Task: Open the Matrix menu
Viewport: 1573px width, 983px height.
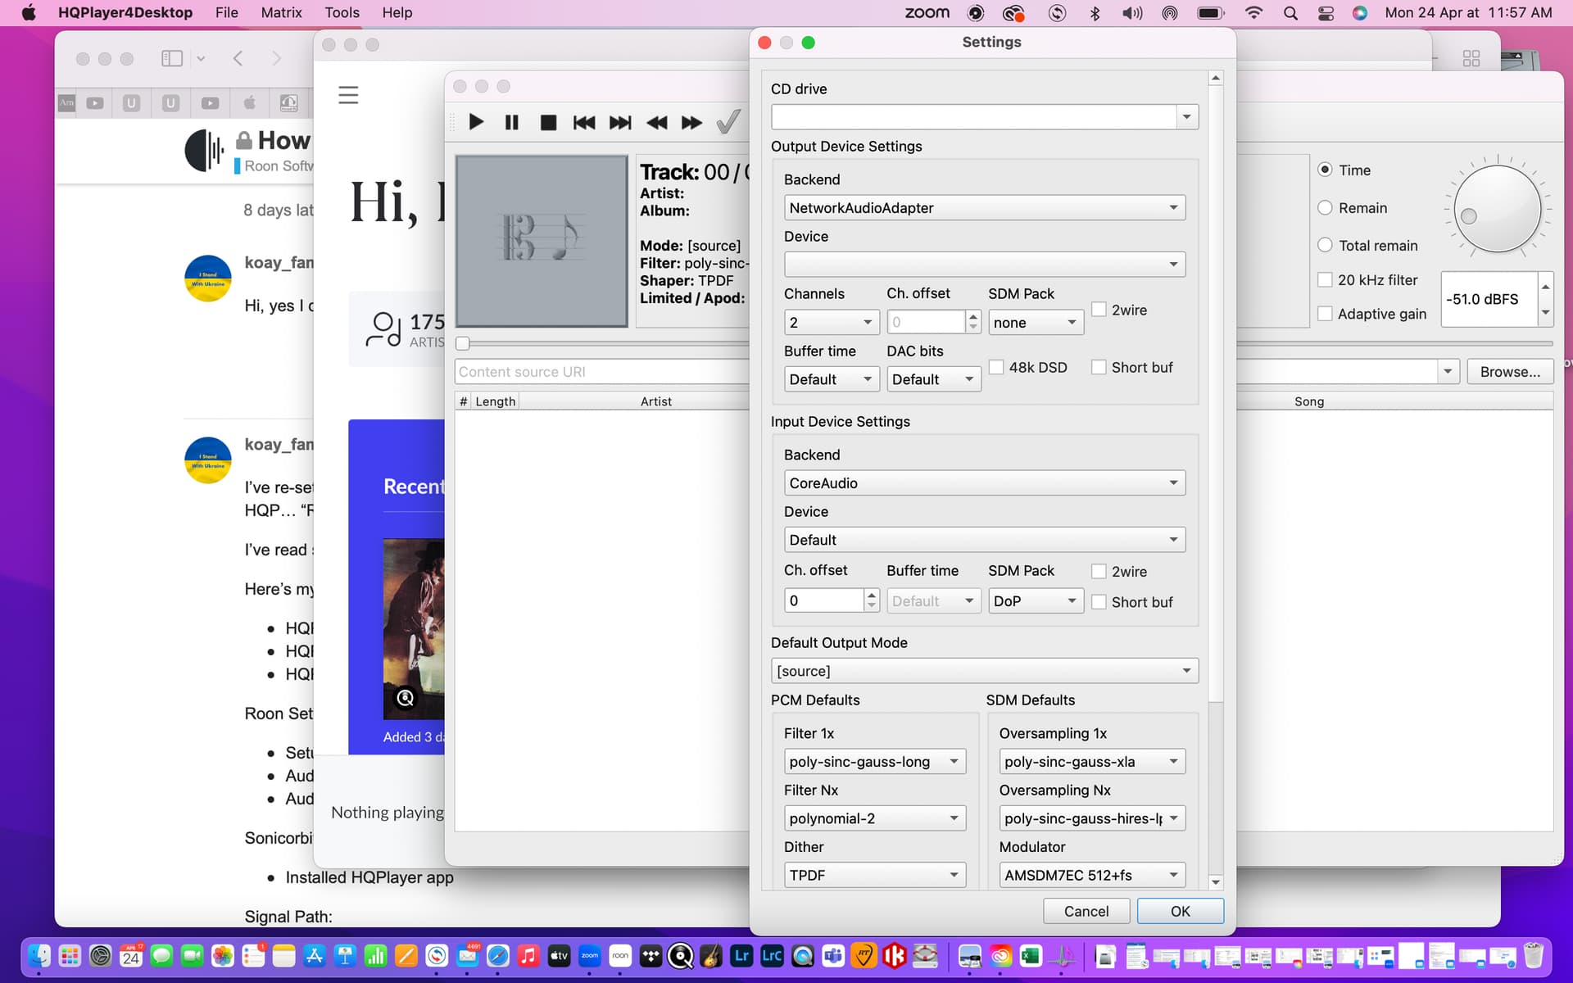Action: [281, 12]
